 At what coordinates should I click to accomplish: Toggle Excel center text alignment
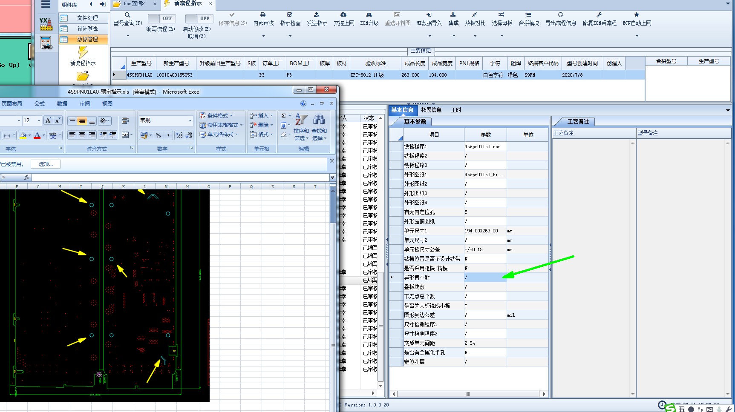pyautogui.click(x=82, y=135)
